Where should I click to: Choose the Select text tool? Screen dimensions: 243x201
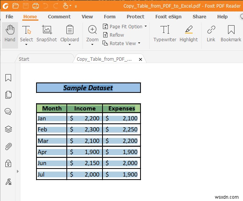point(26,33)
